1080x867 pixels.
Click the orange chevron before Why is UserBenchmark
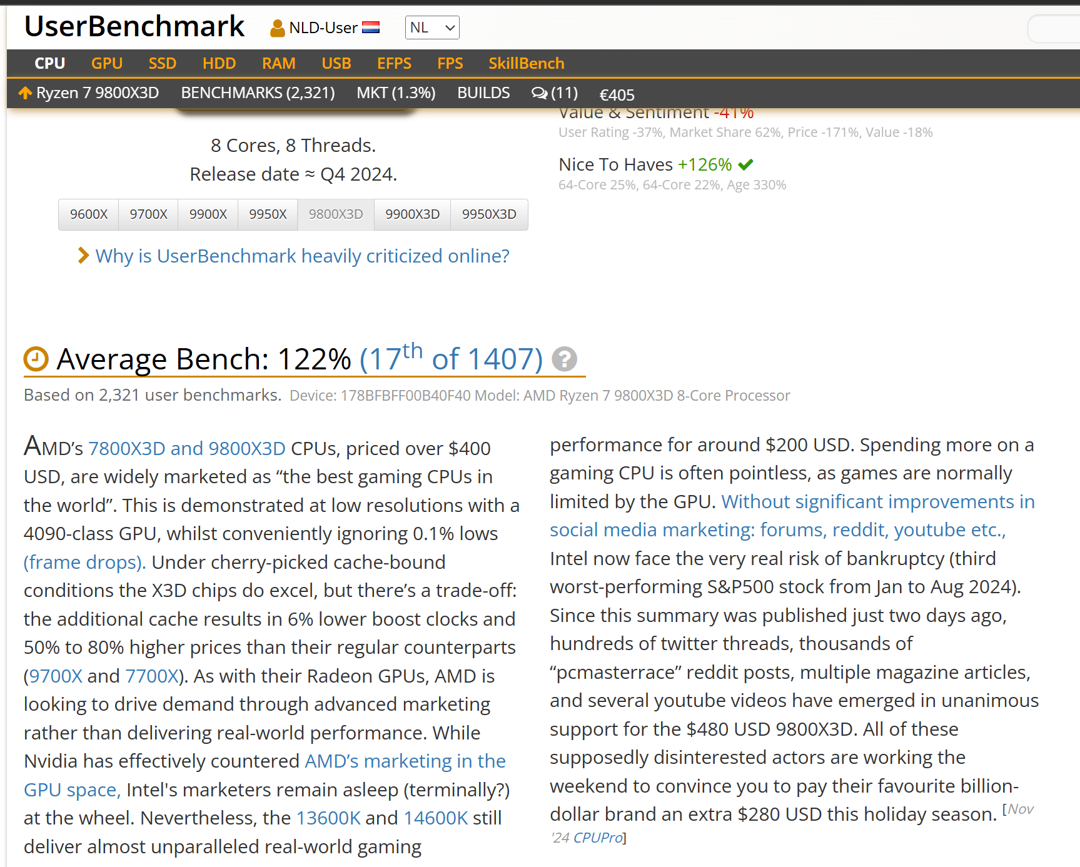coord(83,256)
